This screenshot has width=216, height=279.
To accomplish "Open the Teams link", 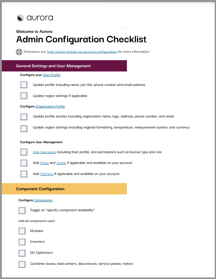I will pyautogui.click(x=61, y=163).
